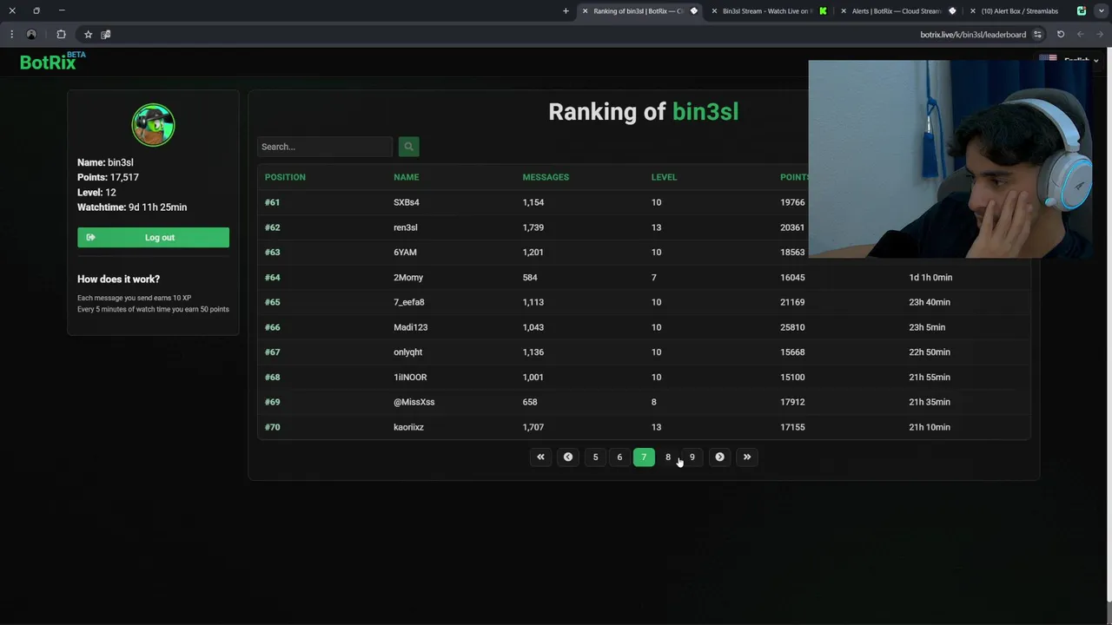Click the 'How does it work?' heading
The width and height of the screenshot is (1112, 625).
click(118, 280)
